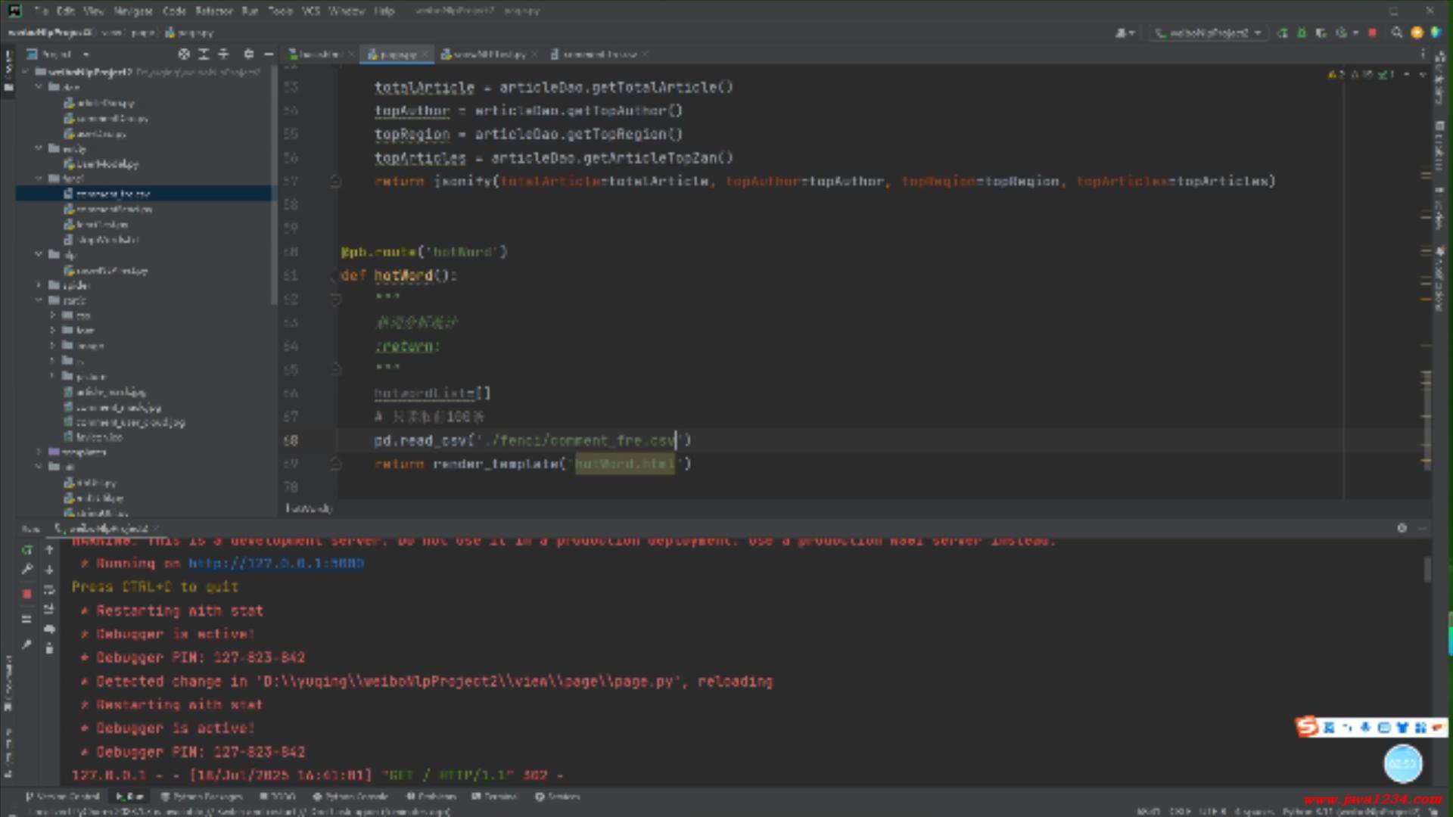Open Project panel settings gear
The image size is (1453, 817).
pyautogui.click(x=249, y=54)
